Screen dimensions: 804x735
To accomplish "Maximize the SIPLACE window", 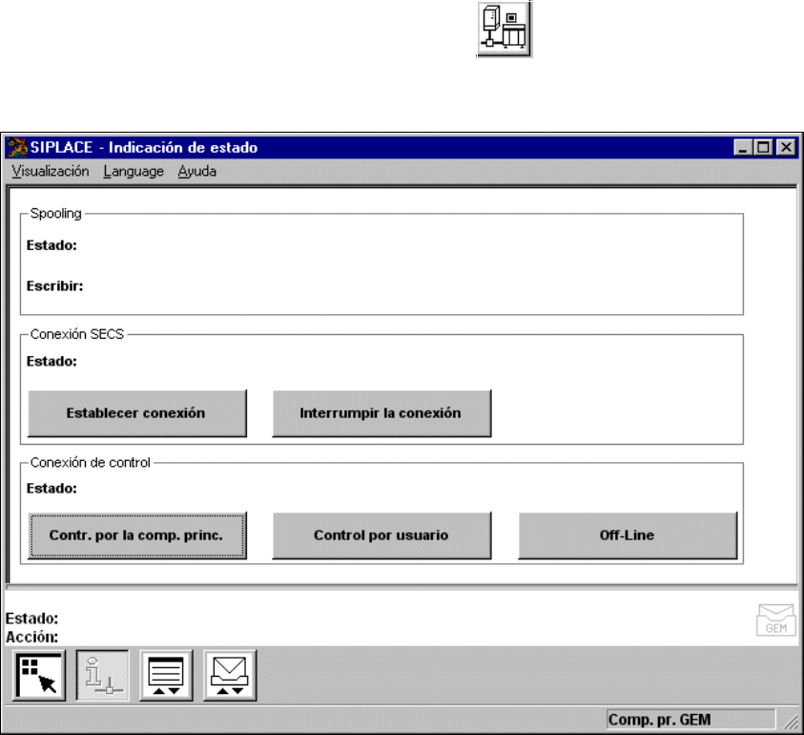I will (x=762, y=148).
